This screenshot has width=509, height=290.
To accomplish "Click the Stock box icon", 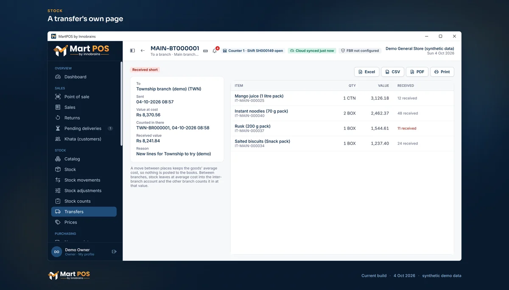I will (x=58, y=170).
